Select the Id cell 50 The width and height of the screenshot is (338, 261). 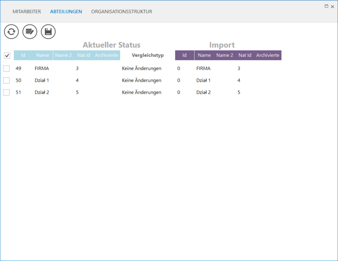pos(18,80)
